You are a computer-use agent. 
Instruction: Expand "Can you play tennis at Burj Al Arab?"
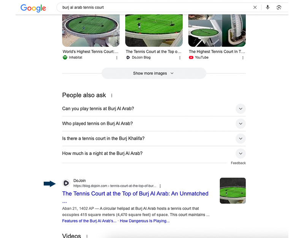[240, 109]
